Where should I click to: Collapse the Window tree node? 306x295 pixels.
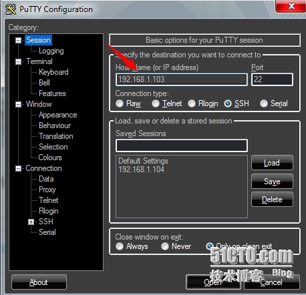click(x=18, y=104)
